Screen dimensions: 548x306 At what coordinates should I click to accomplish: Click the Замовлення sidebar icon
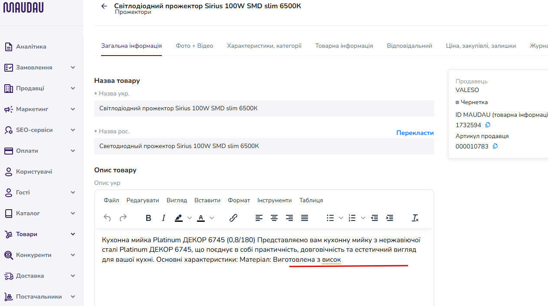point(9,68)
